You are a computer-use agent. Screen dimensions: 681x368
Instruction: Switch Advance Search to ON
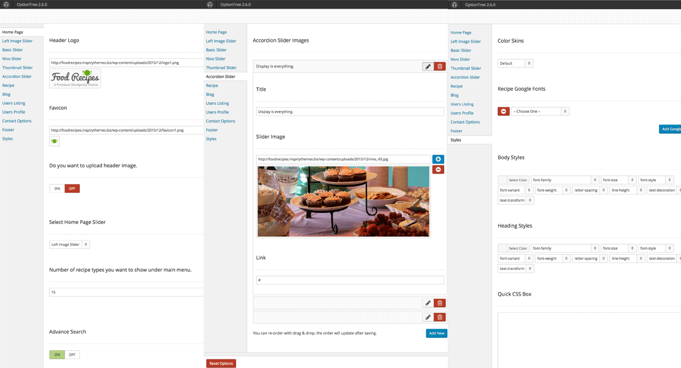pos(57,355)
